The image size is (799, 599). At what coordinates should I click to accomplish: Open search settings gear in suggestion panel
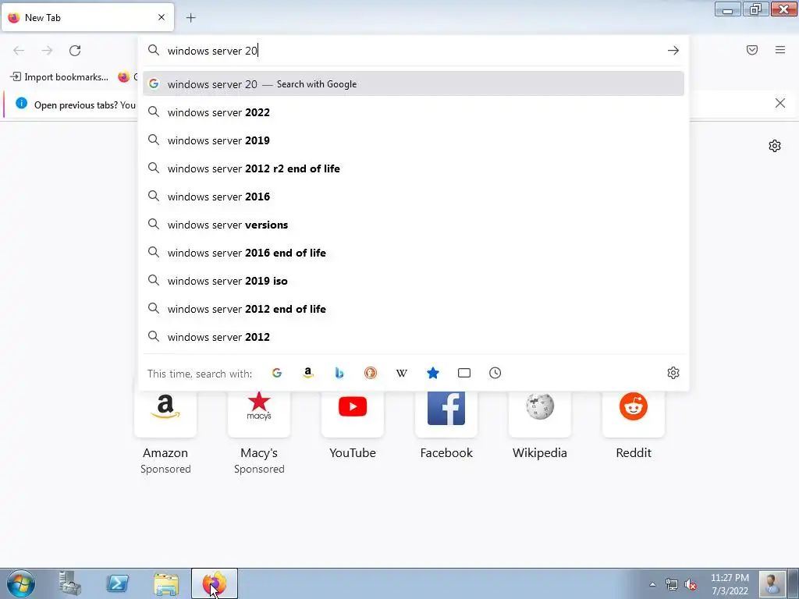(673, 373)
